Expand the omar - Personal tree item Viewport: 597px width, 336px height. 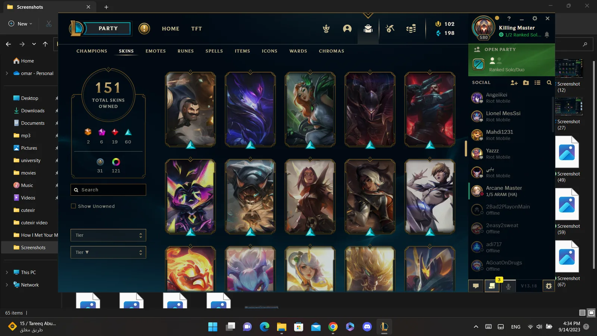coord(7,73)
